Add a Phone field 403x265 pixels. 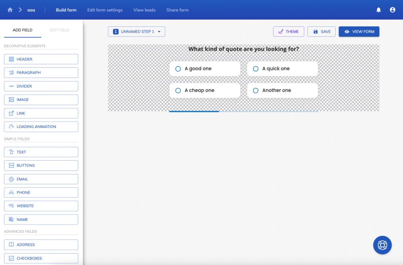(41, 193)
